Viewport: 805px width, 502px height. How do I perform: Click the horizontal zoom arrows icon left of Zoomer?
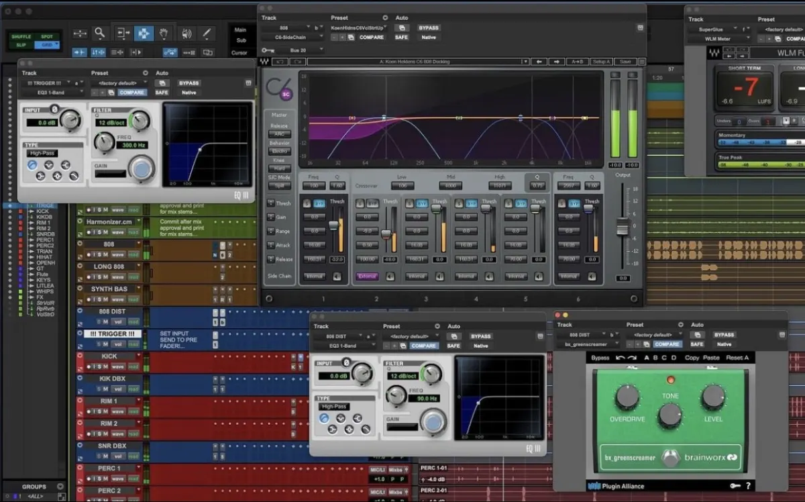pos(80,33)
